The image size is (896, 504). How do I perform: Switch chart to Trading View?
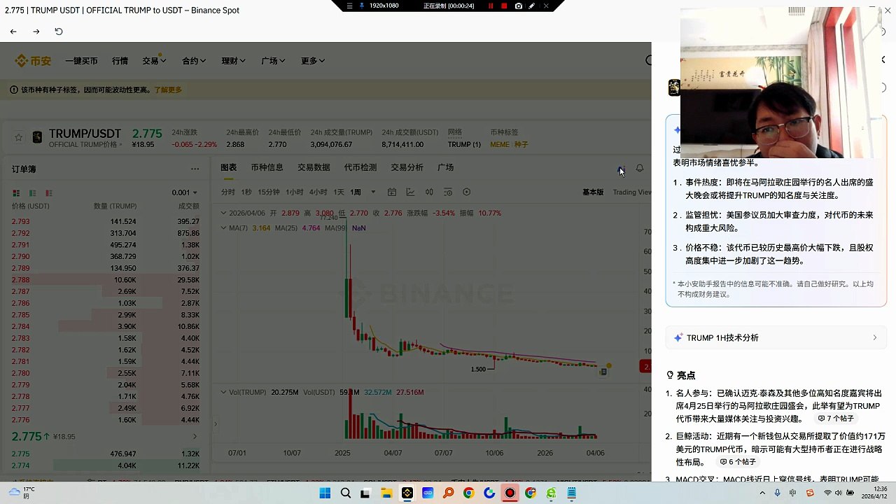[632, 192]
